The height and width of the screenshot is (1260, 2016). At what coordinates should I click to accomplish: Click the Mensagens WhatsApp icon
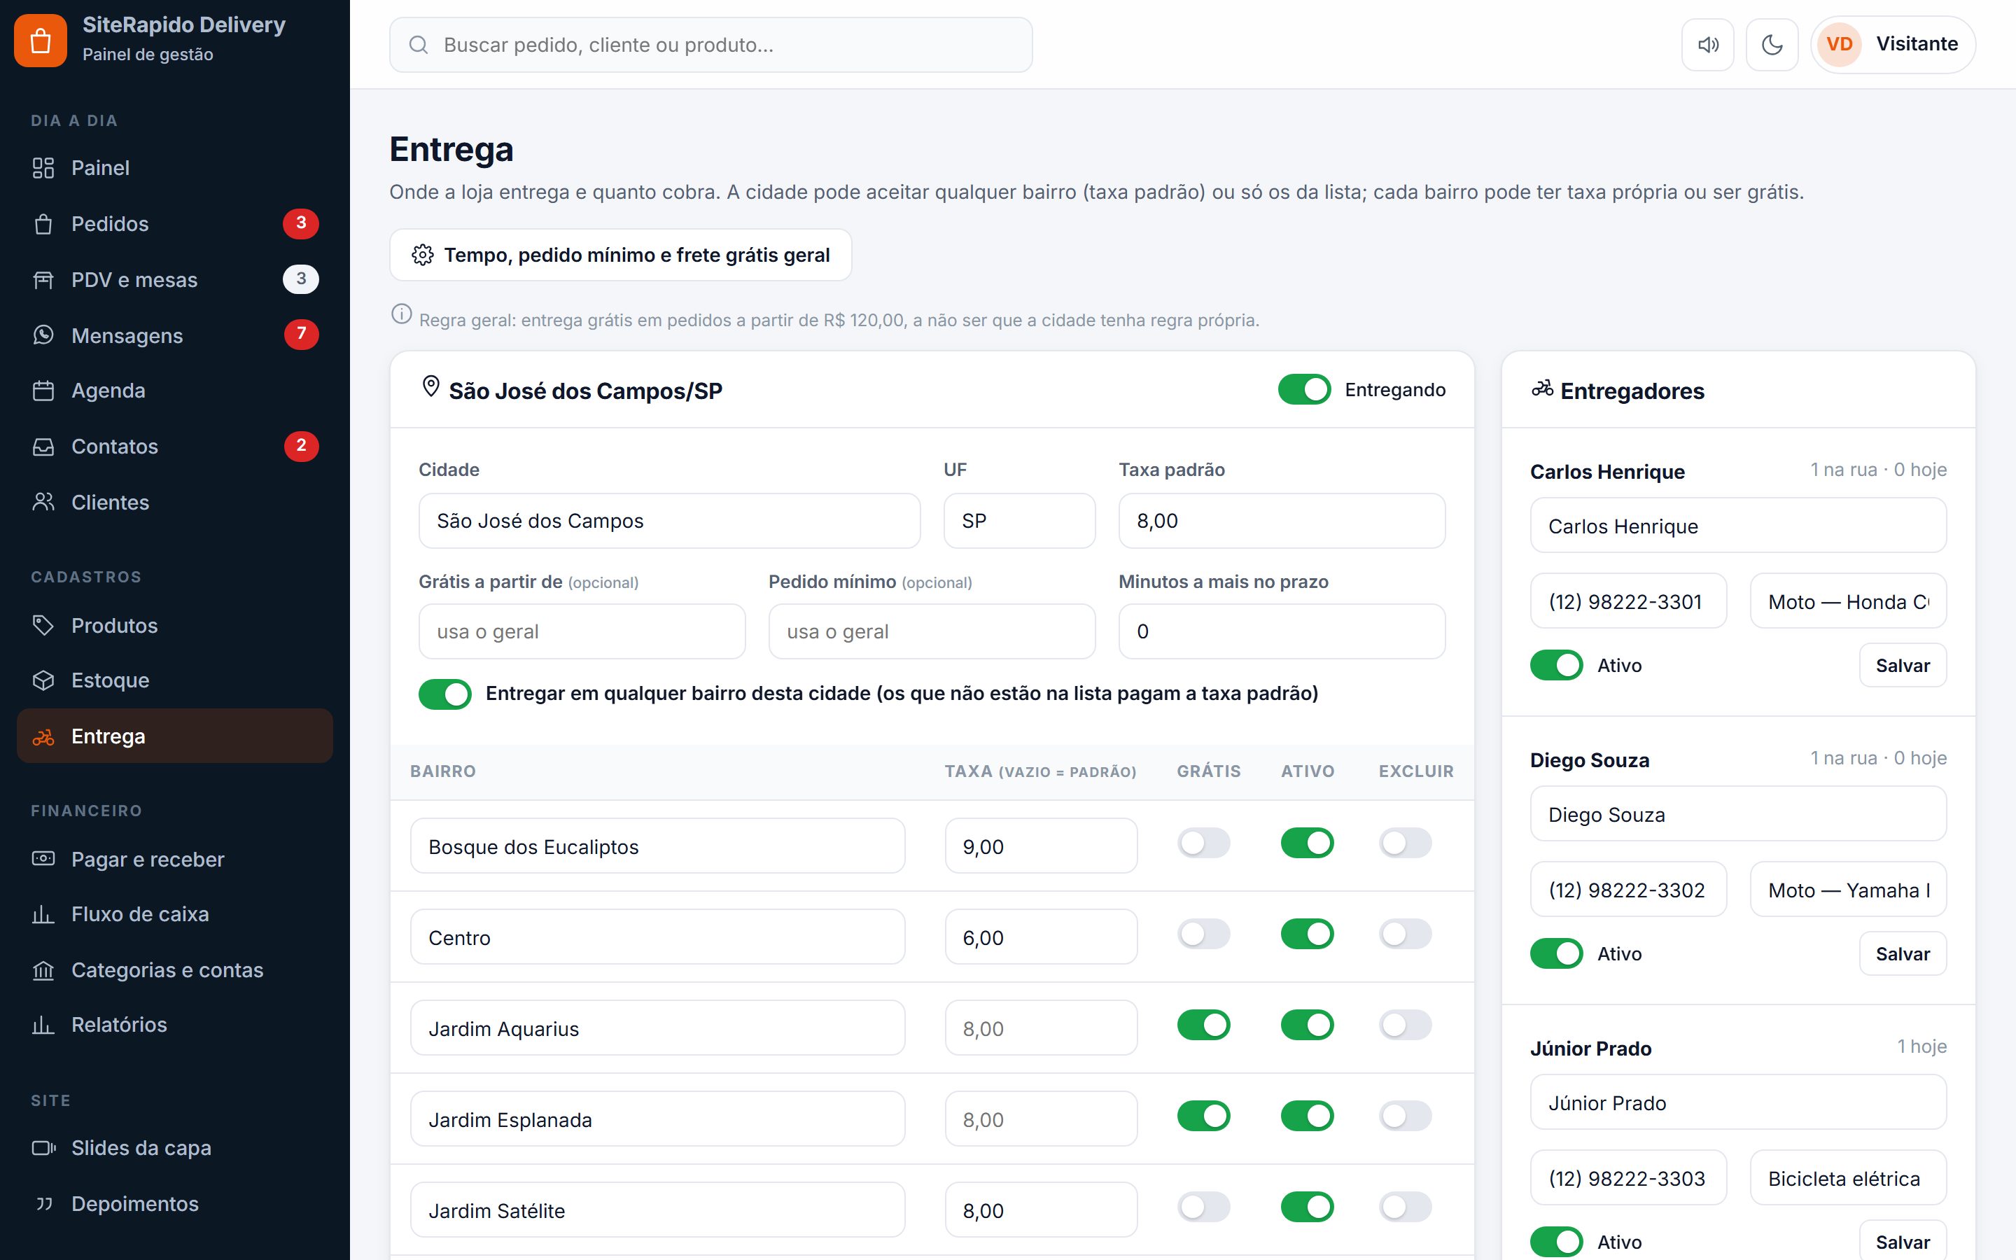[43, 335]
